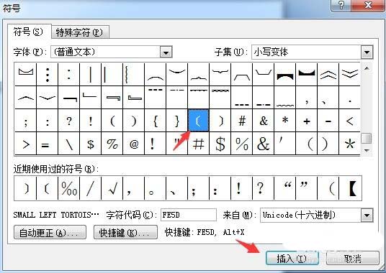Select the dashed overline symbol
Image resolution: width=386 pixels, height=273 pixels.
(x=155, y=97)
